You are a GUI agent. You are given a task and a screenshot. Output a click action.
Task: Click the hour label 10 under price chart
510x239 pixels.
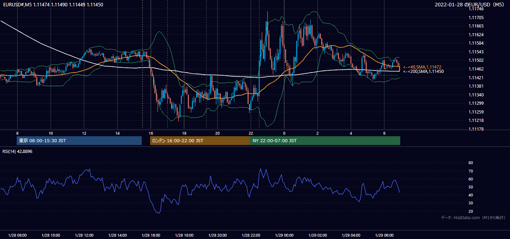point(51,133)
